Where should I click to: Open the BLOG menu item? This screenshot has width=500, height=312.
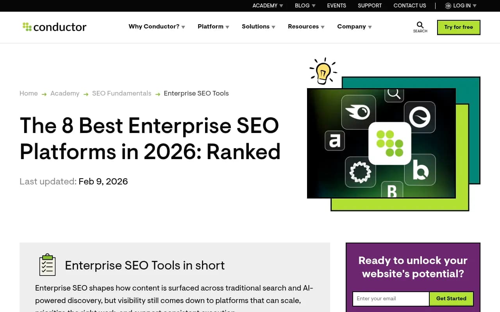tap(302, 5)
